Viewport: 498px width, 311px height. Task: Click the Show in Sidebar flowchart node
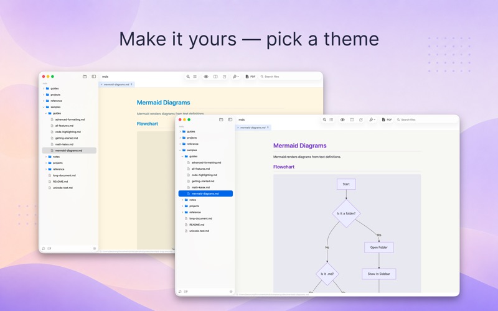[379, 274]
